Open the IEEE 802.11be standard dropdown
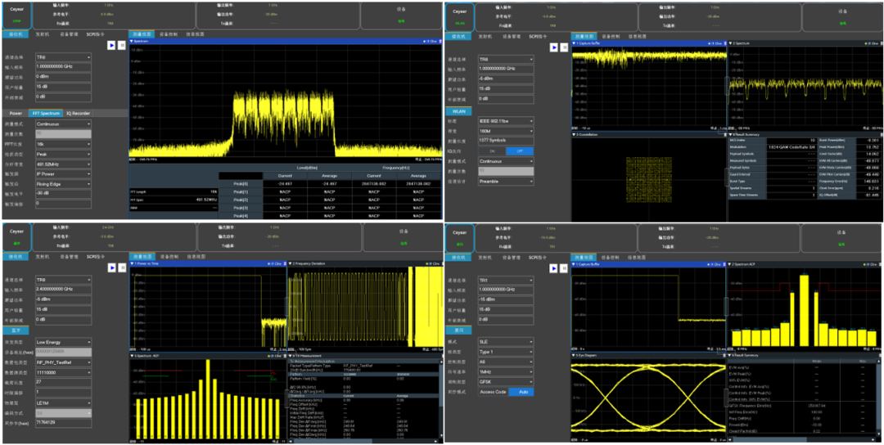The height and width of the screenshot is (445, 884). (x=506, y=121)
